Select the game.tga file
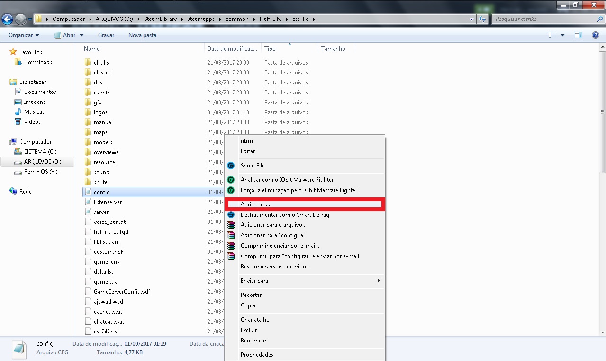This screenshot has height=361, width=606. [x=106, y=282]
